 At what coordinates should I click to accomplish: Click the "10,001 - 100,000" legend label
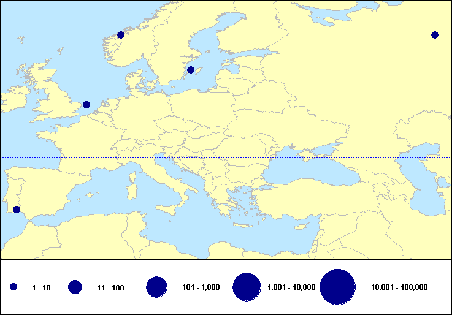click(399, 287)
